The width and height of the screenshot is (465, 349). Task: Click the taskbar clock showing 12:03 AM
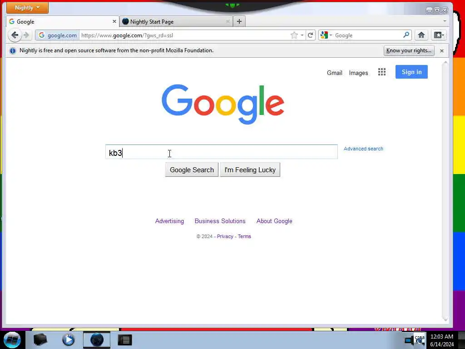coord(441,340)
